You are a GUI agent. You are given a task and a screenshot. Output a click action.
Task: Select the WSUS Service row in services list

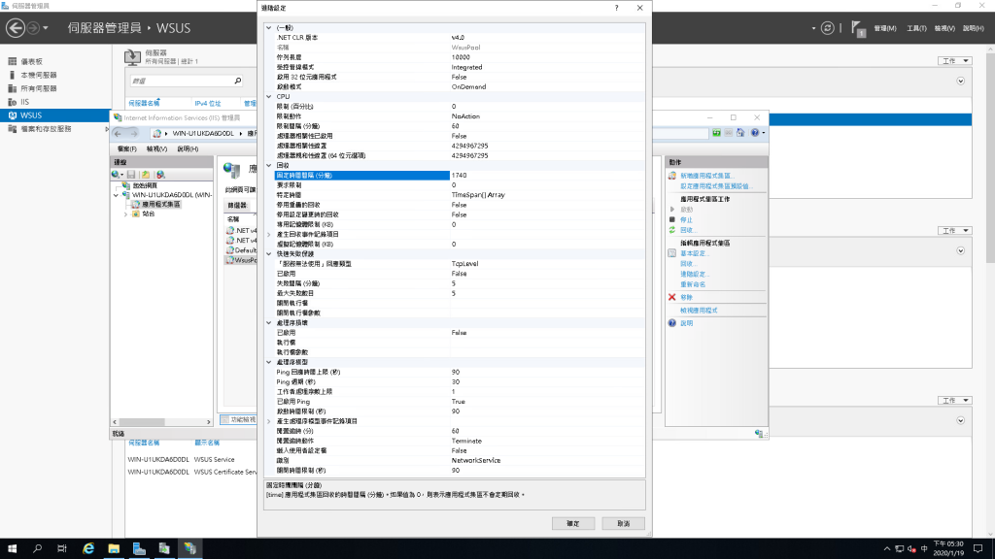coord(190,459)
